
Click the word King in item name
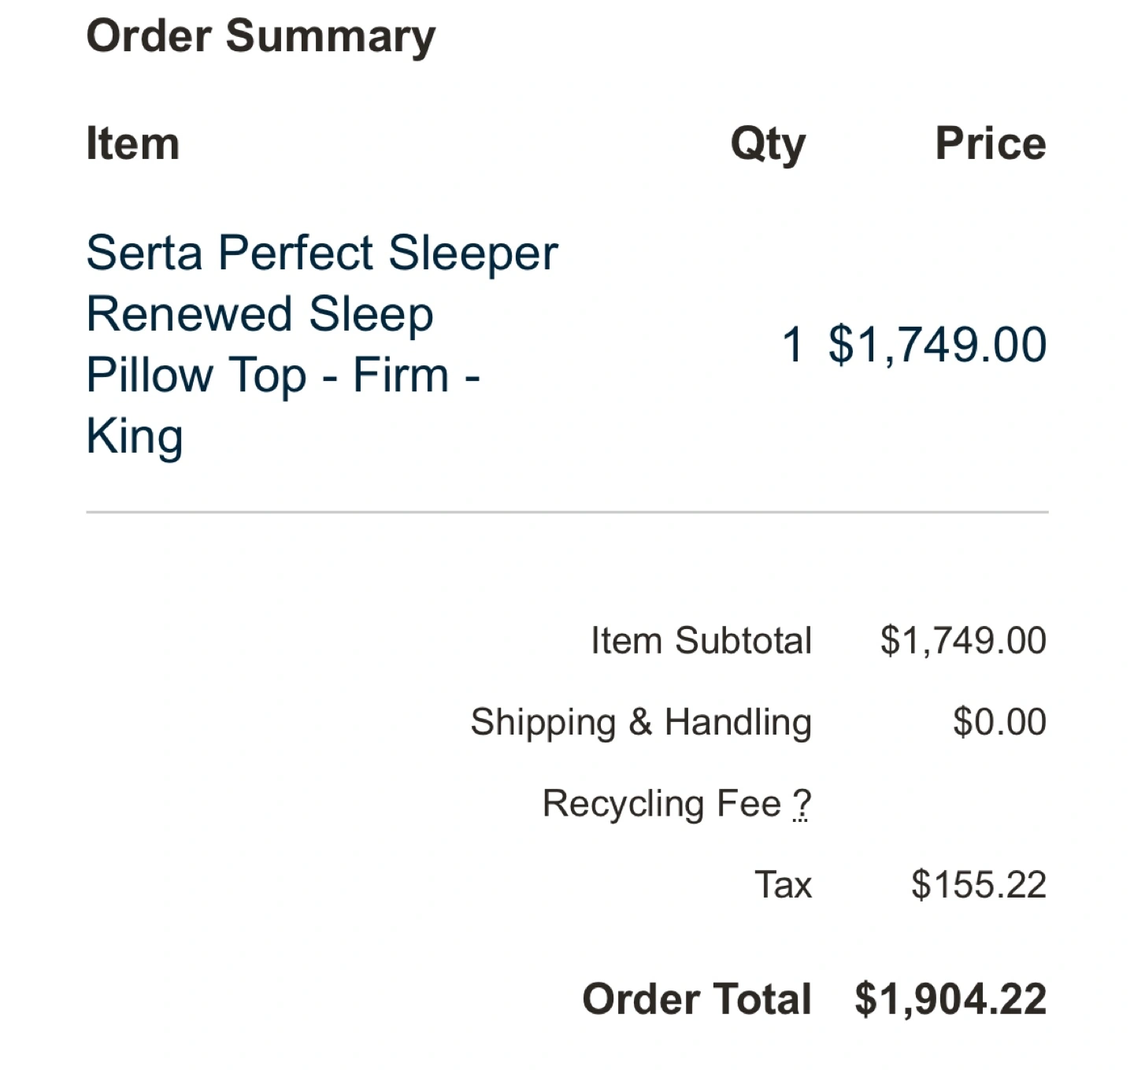tap(135, 437)
